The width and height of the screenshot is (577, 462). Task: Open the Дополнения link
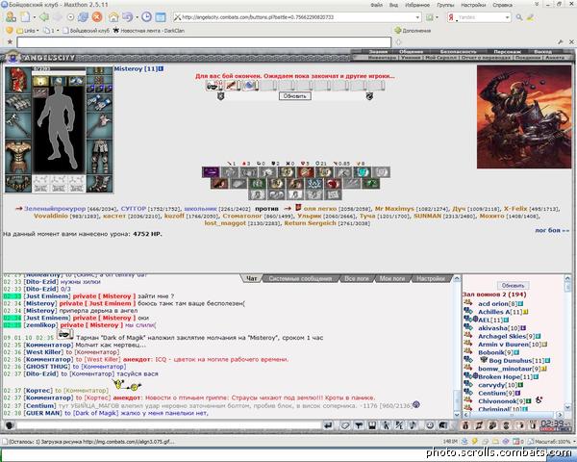tap(413, 31)
